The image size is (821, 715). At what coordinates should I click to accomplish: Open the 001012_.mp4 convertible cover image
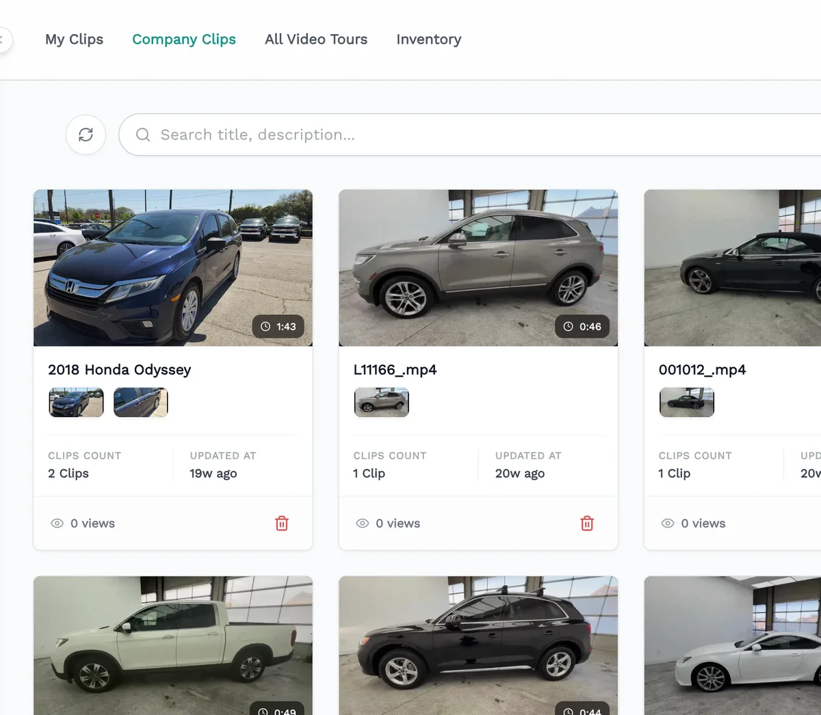pos(733,268)
